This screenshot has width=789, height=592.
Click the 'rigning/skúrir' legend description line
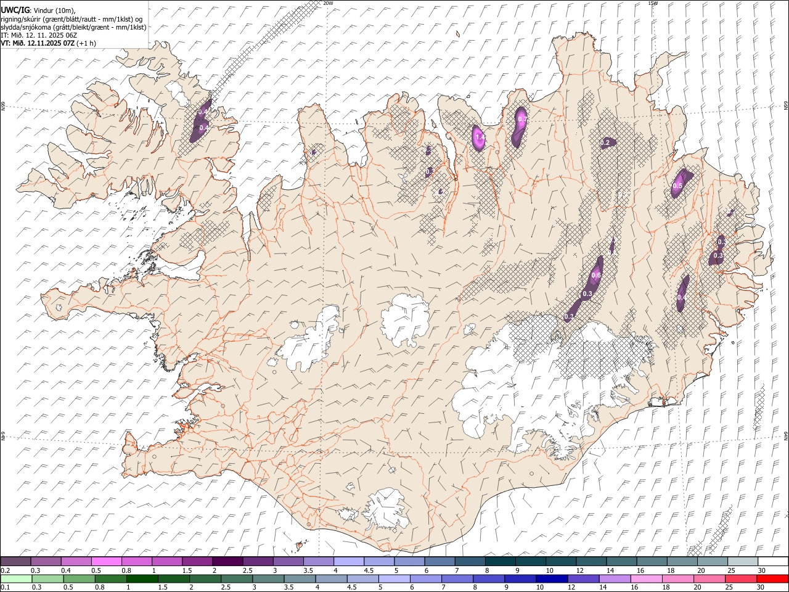(72, 18)
